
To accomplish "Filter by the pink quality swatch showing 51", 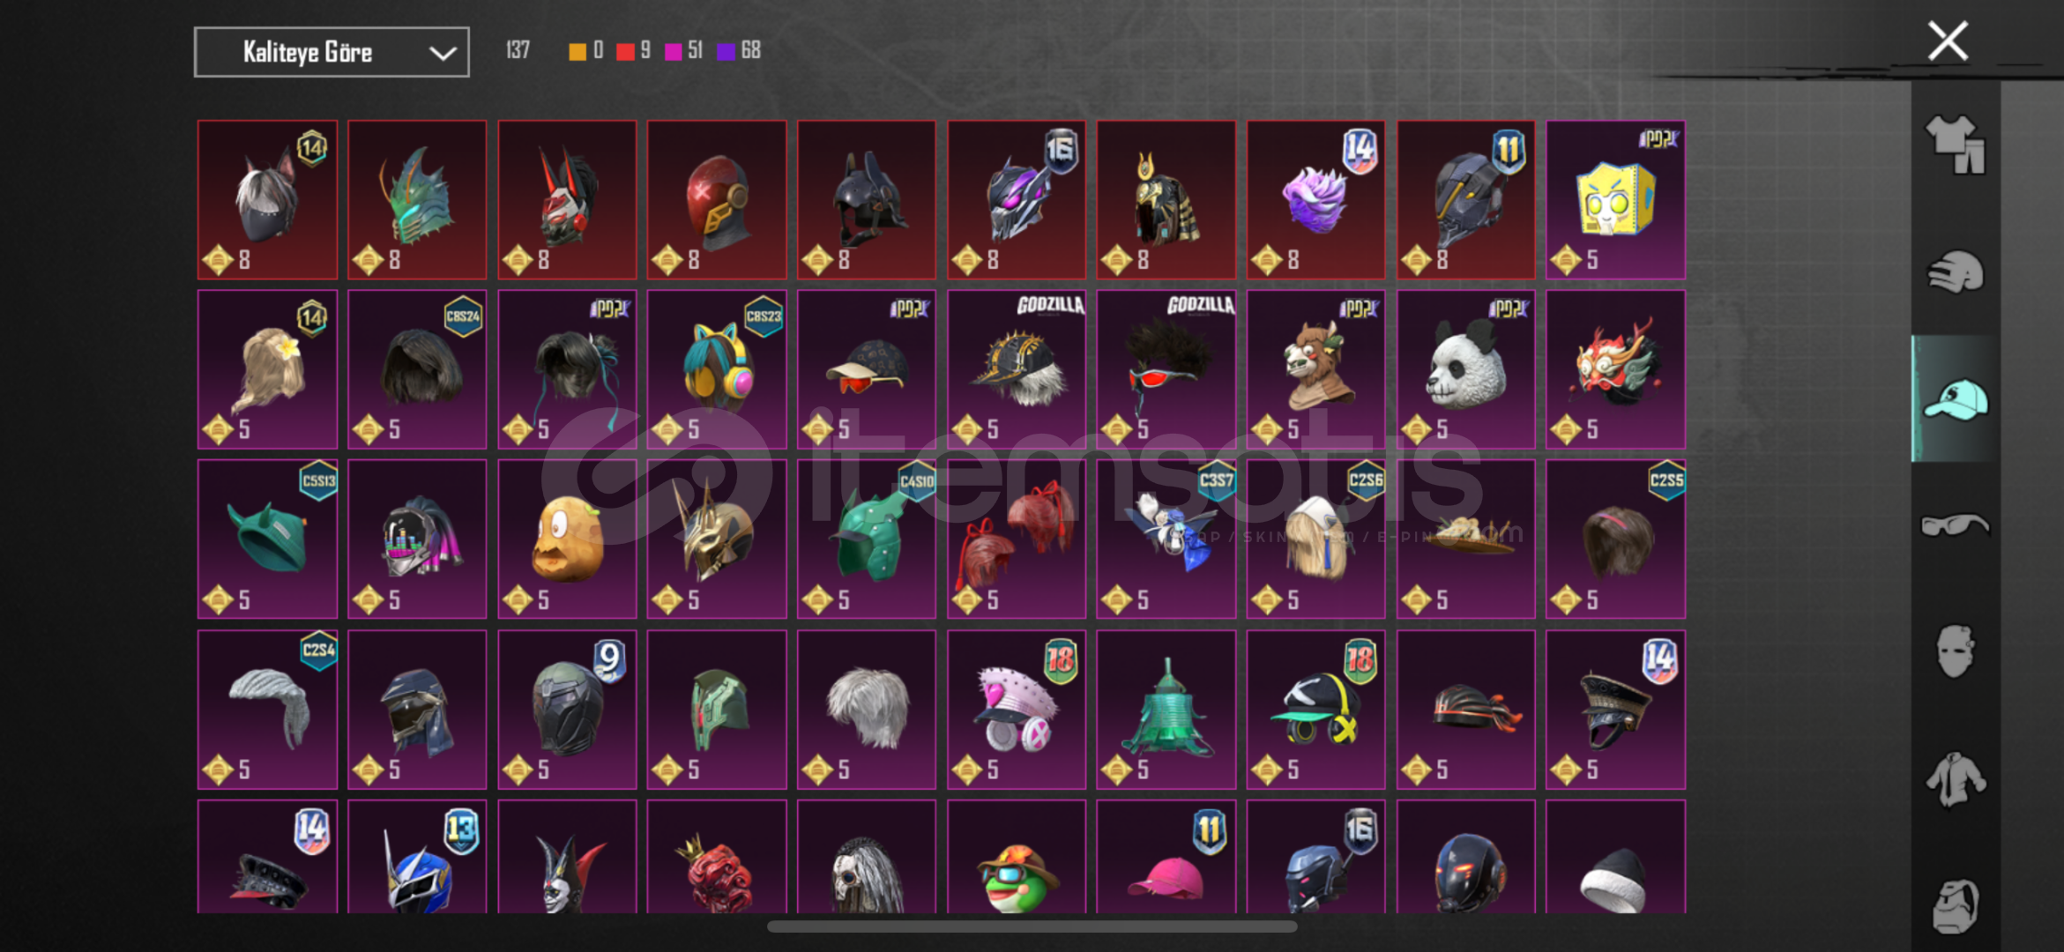I will 674,51.
